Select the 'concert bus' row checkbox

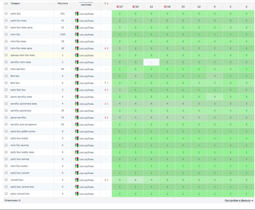click(x=6, y=180)
